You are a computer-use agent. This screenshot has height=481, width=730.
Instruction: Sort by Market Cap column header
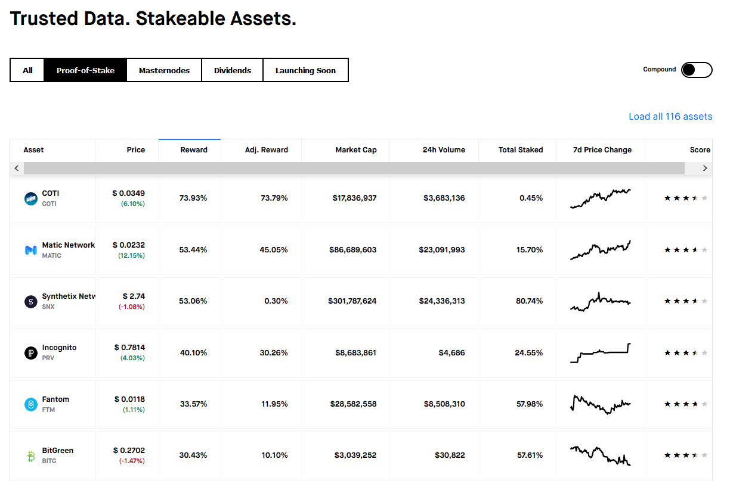(356, 150)
